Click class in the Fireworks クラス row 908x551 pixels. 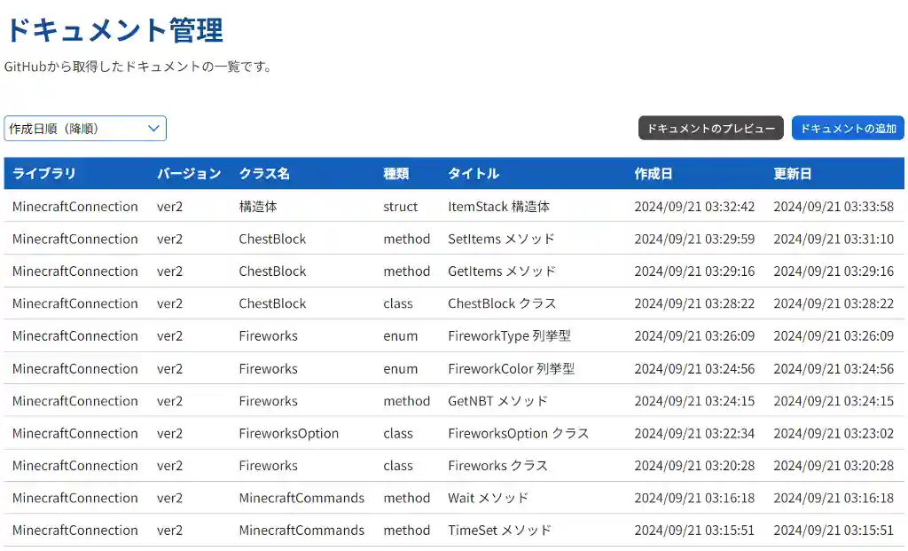coord(398,466)
